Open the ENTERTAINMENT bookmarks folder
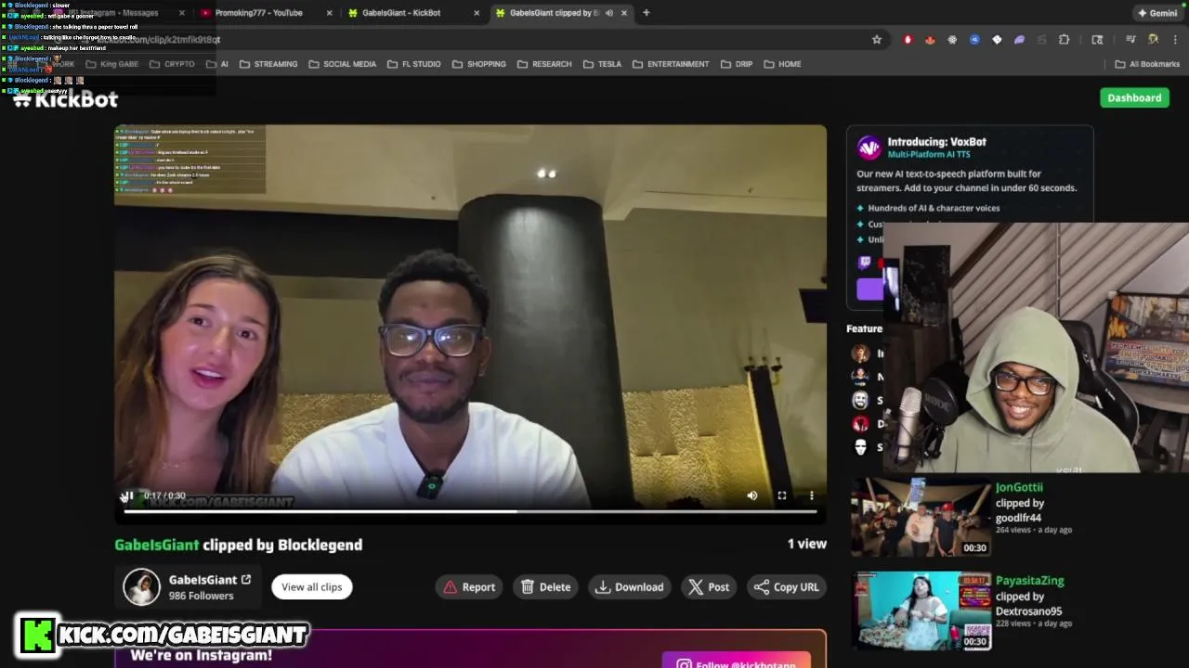 coord(671,64)
